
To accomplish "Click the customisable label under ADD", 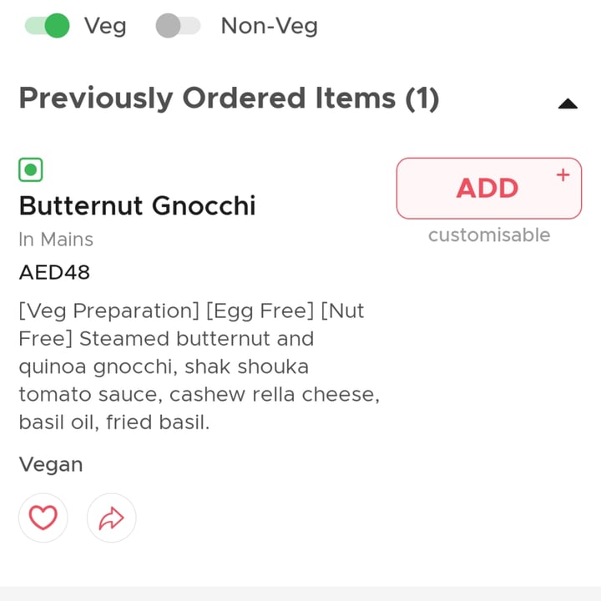I will click(489, 235).
